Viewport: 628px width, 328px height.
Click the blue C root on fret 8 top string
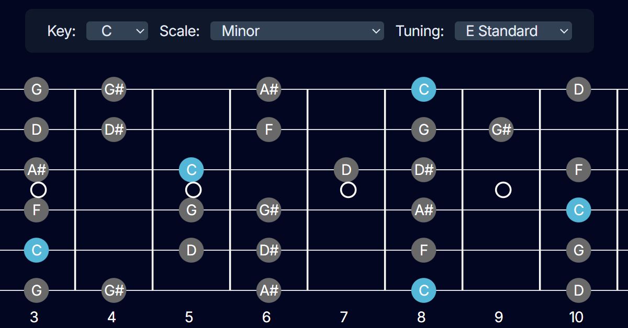pos(423,89)
